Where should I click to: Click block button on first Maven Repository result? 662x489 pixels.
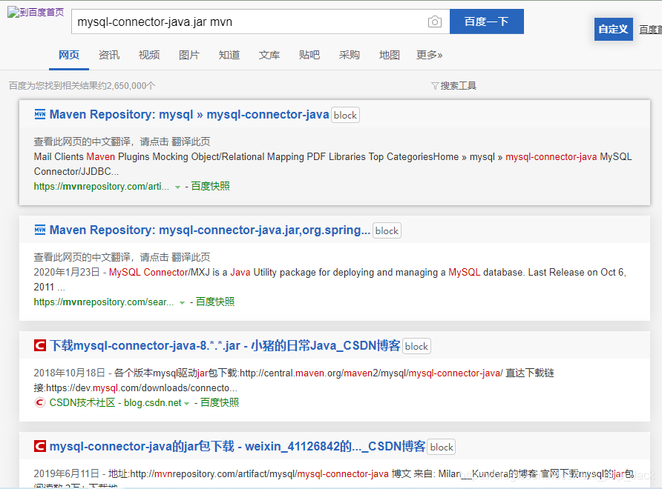click(x=345, y=115)
